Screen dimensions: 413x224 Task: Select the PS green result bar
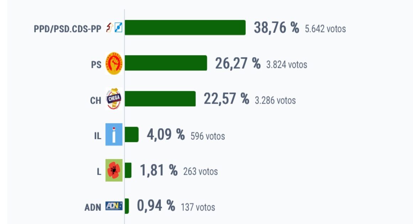pyautogui.click(x=166, y=63)
